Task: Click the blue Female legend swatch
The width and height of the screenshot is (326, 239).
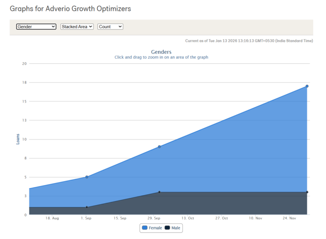Action: coord(145,228)
